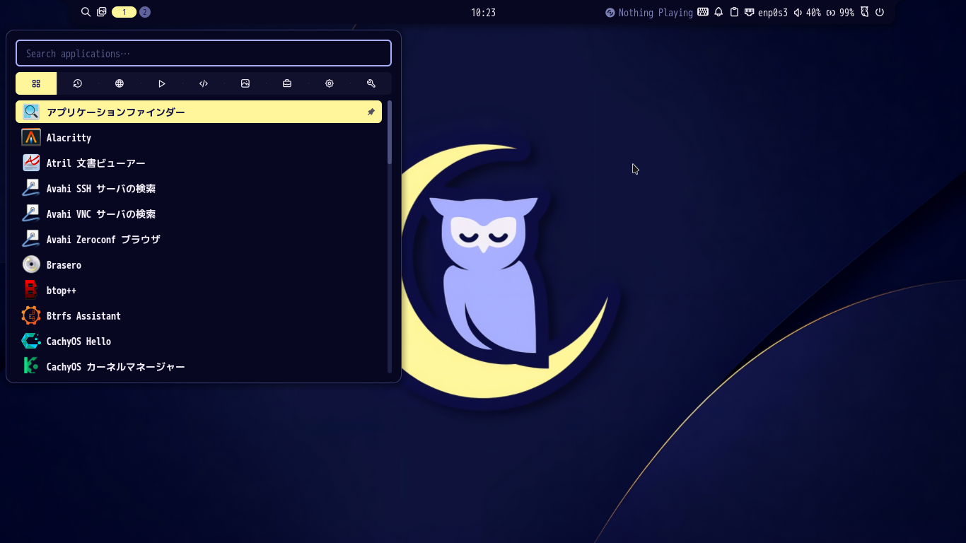Select the office briefcase category tab
966x543 pixels.
tap(287, 83)
